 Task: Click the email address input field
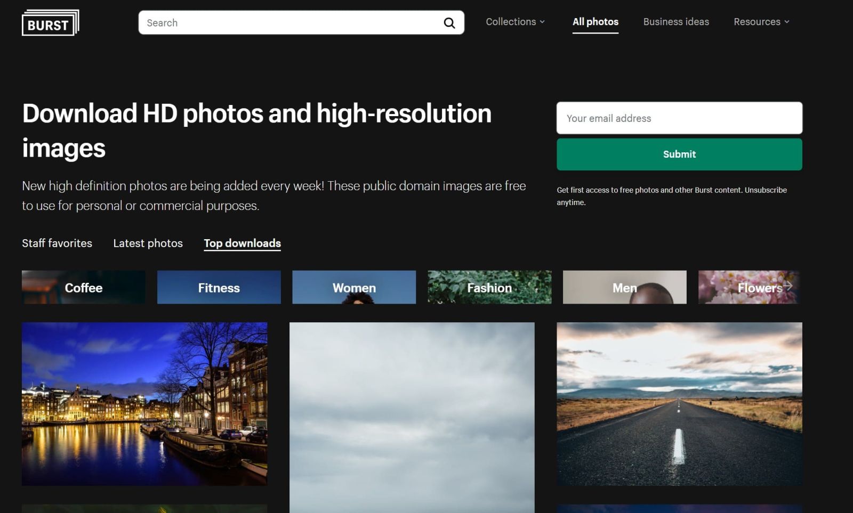pos(679,118)
